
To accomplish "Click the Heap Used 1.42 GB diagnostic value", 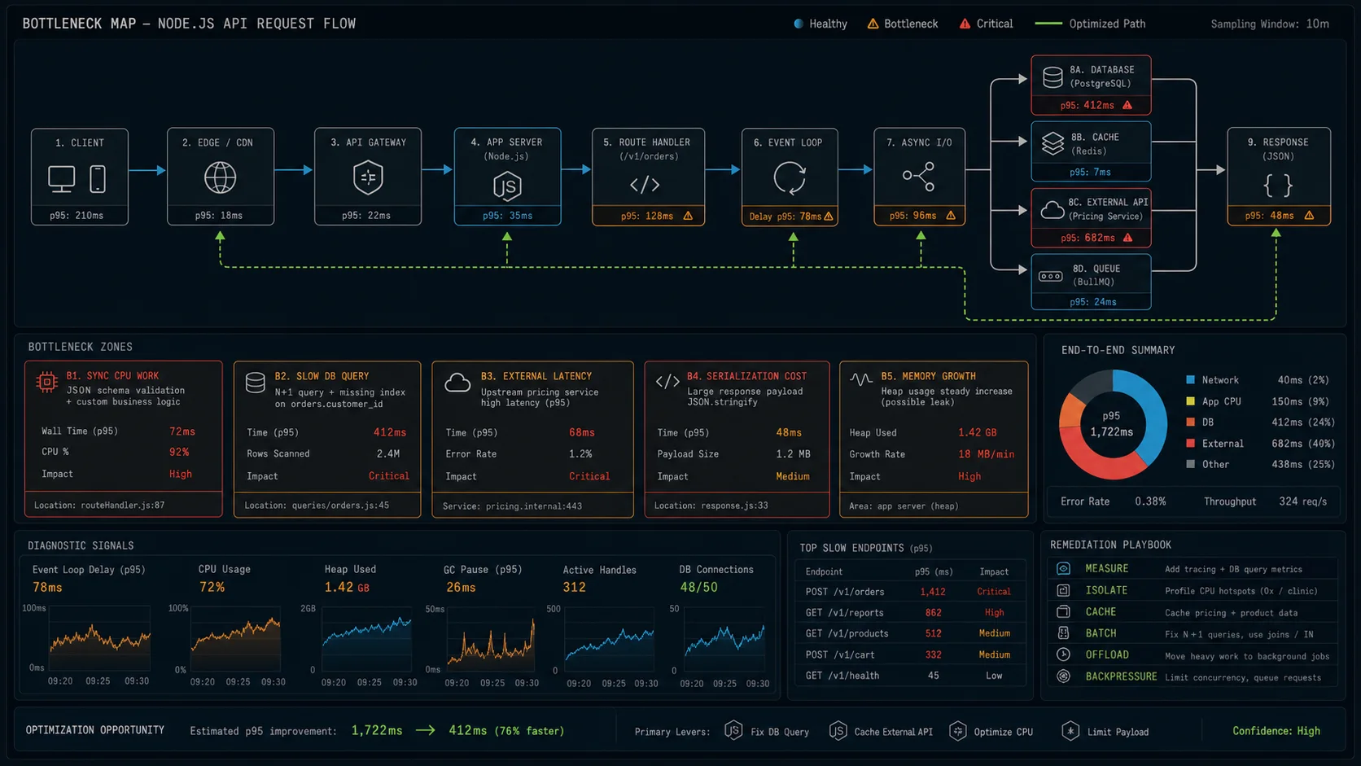I will pyautogui.click(x=347, y=588).
